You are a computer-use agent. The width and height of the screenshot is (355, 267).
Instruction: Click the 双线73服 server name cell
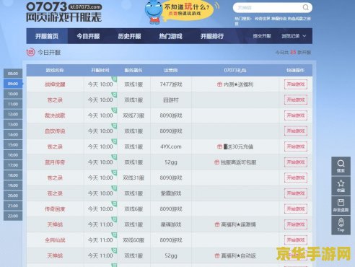coord(133,115)
